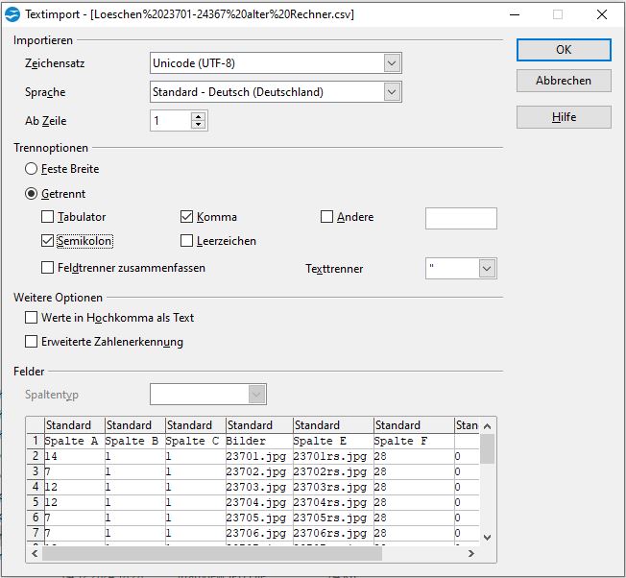Enable Feldtrenner zusammenfassen option
Viewport: 626px width, 578px height.
tap(48, 268)
